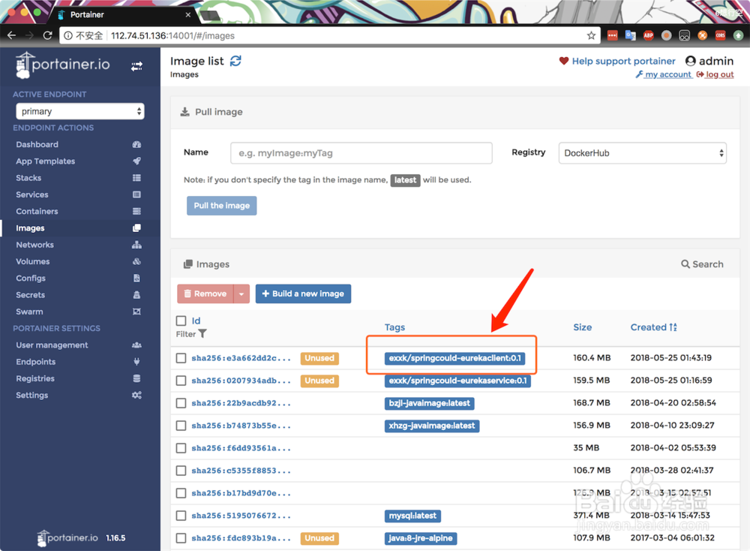This screenshot has height=551, width=750.
Task: Click the Filter funnel icon
Action: coord(202,333)
